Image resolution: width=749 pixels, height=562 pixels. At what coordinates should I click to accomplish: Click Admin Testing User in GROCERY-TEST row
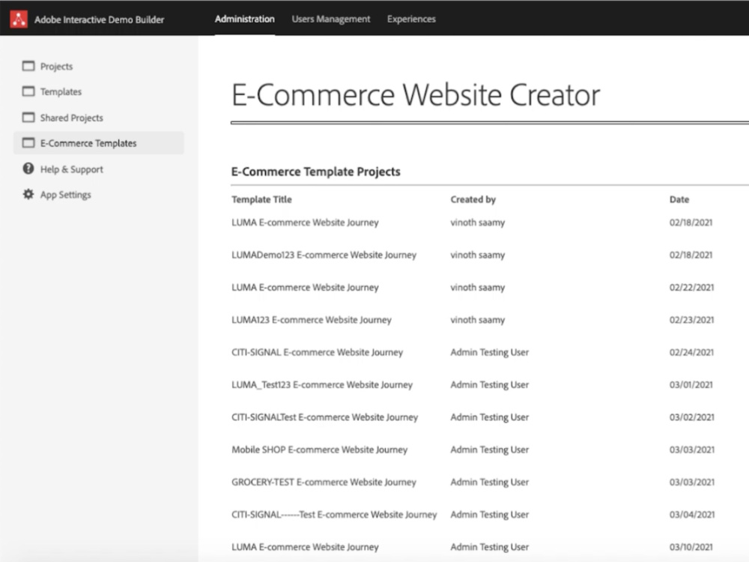[x=490, y=482]
